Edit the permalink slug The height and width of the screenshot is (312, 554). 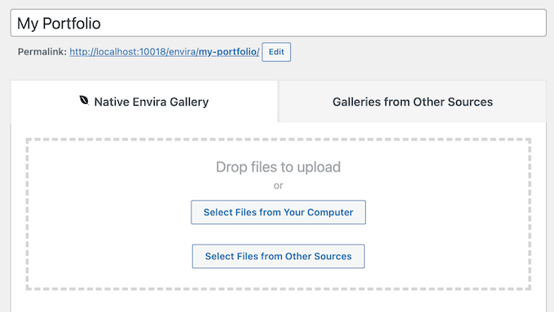(276, 52)
